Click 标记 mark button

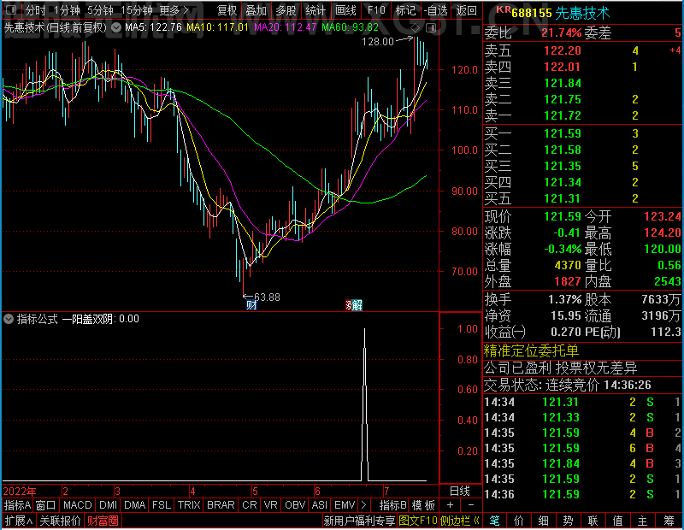coord(405,9)
